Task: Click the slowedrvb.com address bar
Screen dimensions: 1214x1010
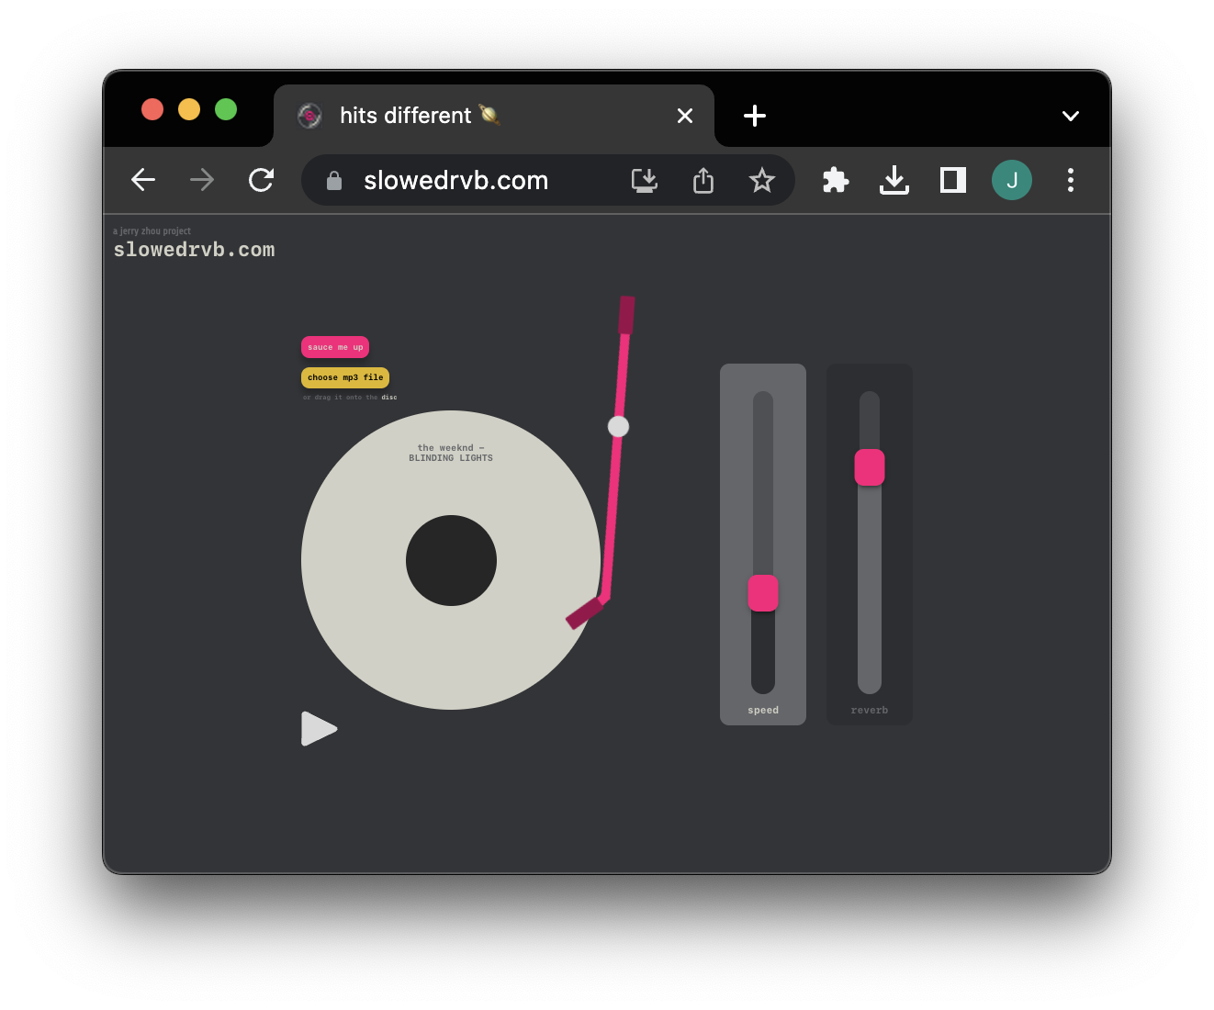Action: [456, 180]
